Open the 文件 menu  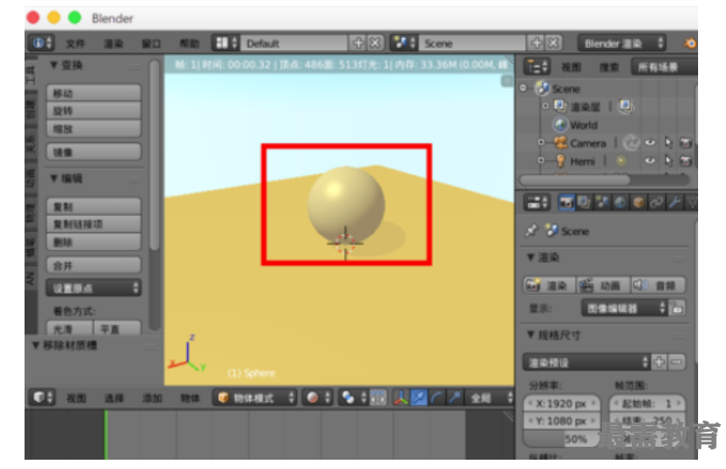pos(75,43)
